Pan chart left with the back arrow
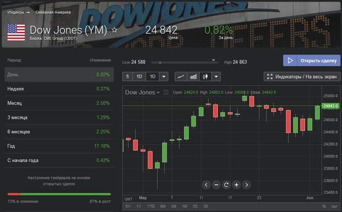342x212 pixels. pyautogui.click(x=206, y=185)
